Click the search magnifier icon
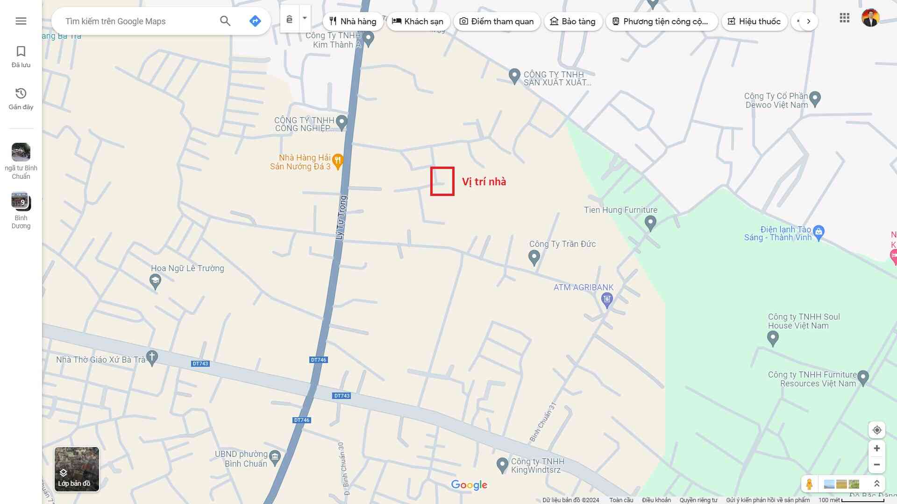The width and height of the screenshot is (897, 504). (225, 21)
